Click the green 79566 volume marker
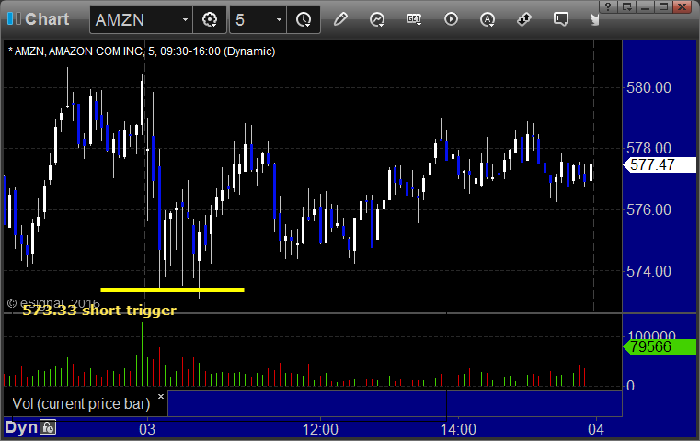 (x=660, y=346)
